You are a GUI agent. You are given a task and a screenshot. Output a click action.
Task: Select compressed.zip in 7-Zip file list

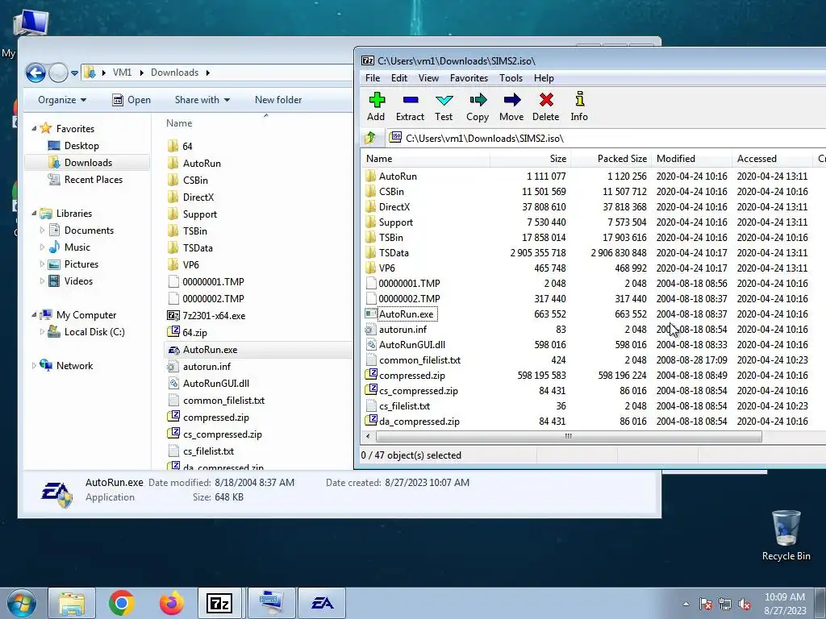click(x=411, y=376)
